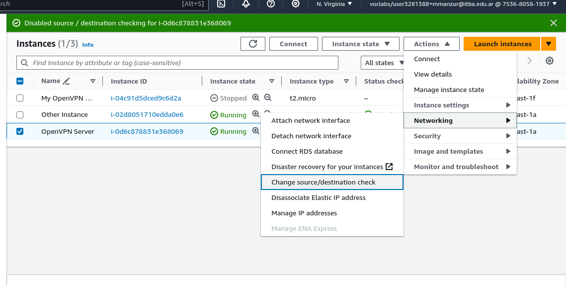566x285 pixels.
Task: Open the Info link beside Instances
Action: click(88, 45)
